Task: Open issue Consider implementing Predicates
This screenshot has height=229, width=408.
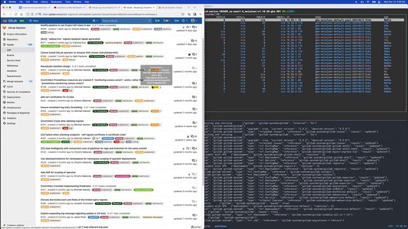Action: click(66, 186)
